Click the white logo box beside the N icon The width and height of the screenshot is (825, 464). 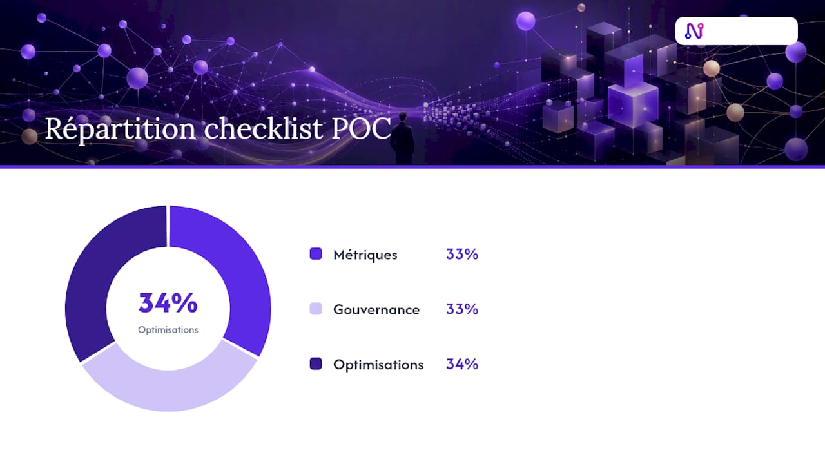click(737, 31)
